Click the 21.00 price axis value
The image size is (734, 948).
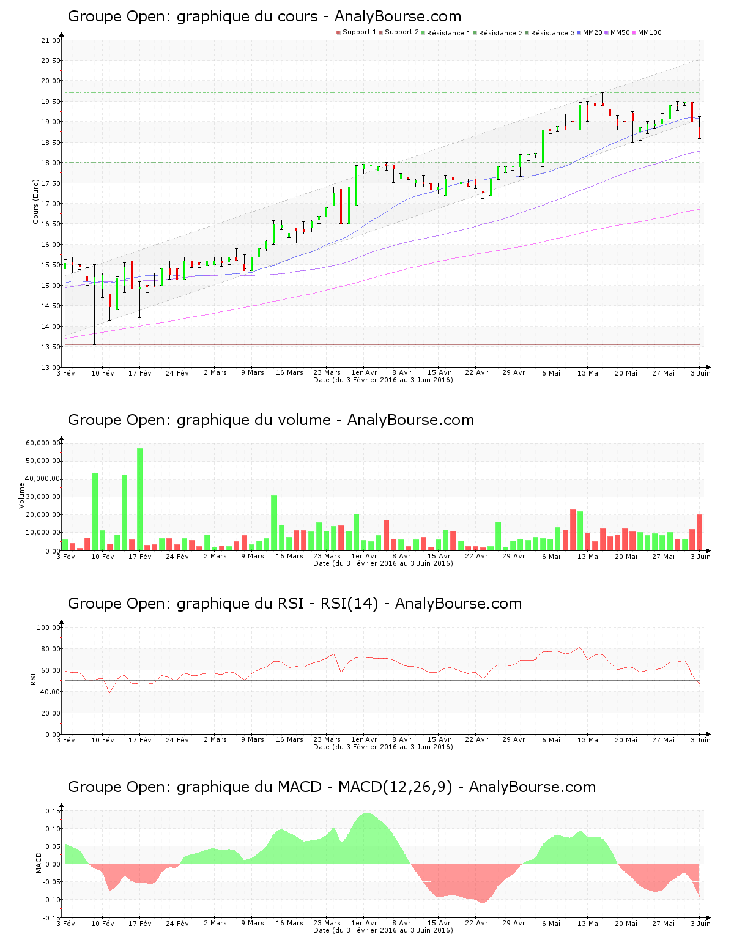coord(51,40)
